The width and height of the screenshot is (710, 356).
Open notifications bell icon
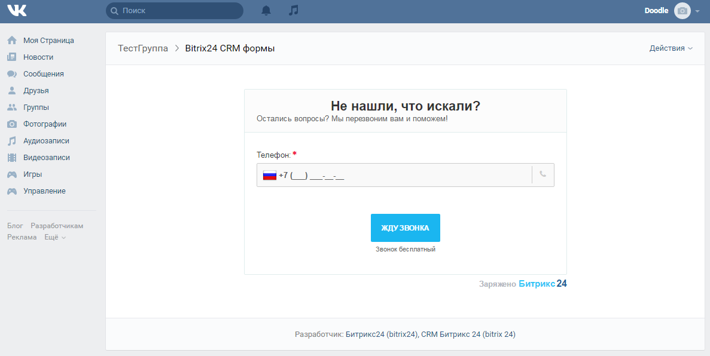[x=266, y=10]
